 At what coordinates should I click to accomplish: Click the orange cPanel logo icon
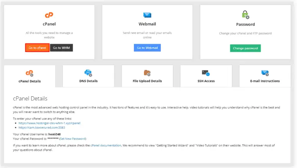click(x=49, y=15)
